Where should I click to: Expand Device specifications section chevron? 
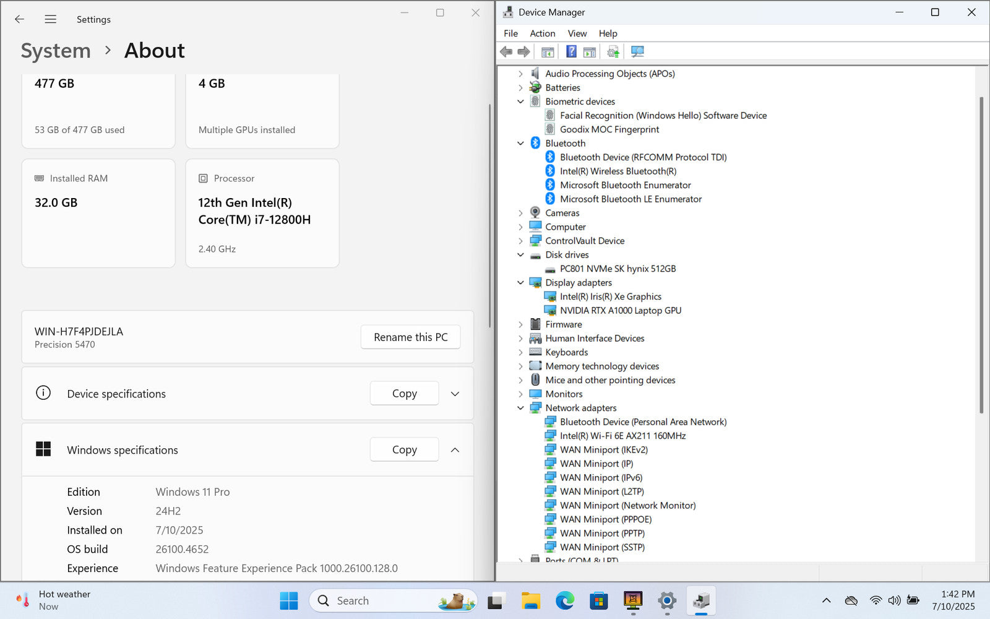click(x=455, y=394)
